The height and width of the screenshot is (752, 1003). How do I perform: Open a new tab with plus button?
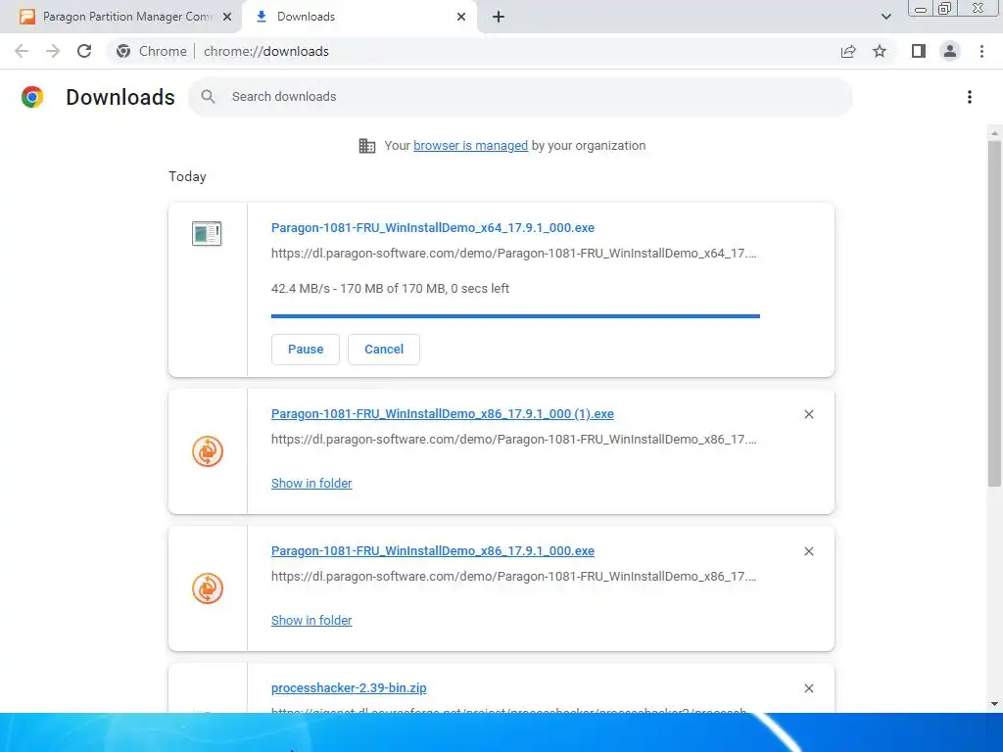click(499, 17)
